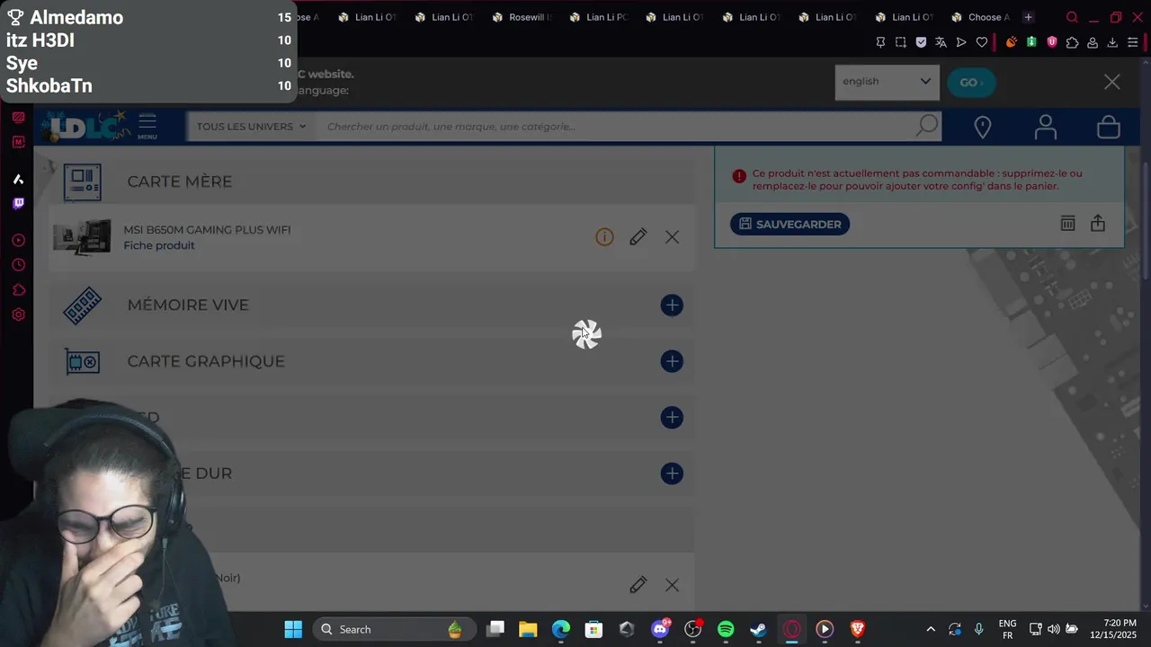Add a Carte graphique component
Viewport: 1151px width, 647px height.
(672, 361)
